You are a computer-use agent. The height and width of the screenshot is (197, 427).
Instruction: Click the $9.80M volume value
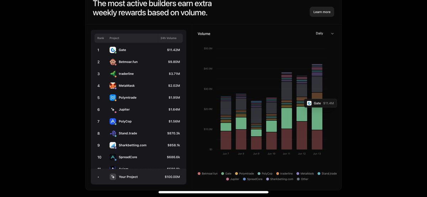[x=174, y=62]
